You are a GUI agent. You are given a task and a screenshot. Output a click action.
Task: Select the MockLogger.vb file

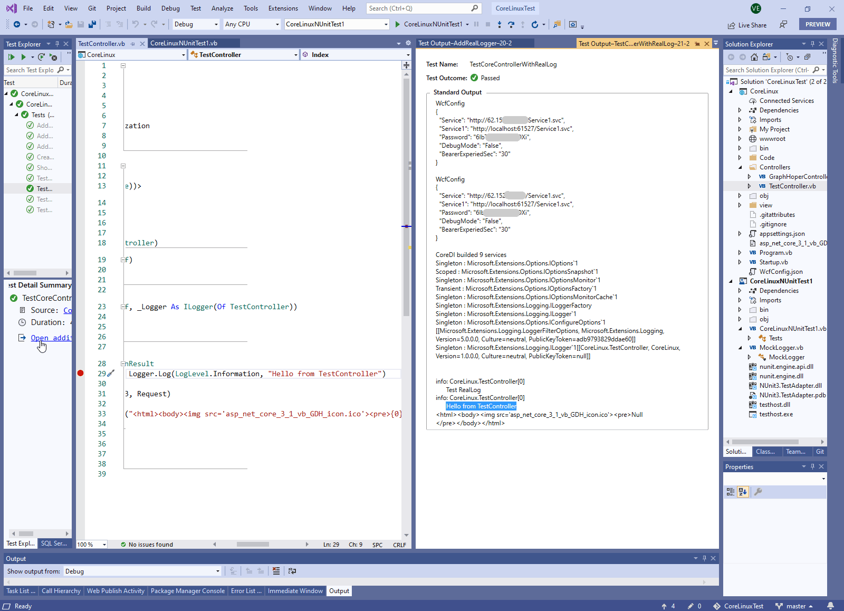(781, 348)
